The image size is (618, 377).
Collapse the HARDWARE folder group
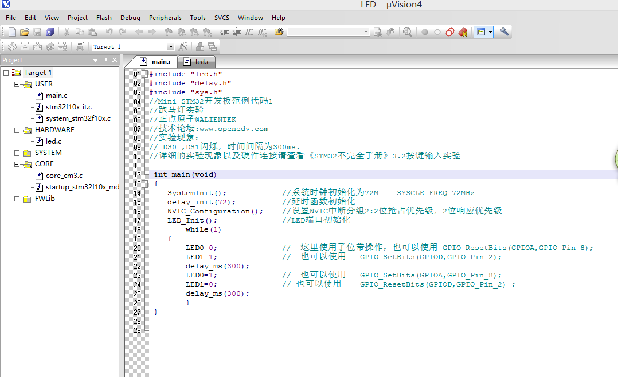point(17,130)
